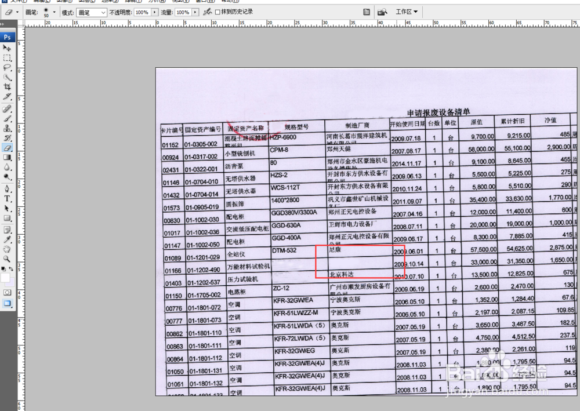Click the cell GGD380V/3300A
The height and width of the screenshot is (411, 580).
294,213
